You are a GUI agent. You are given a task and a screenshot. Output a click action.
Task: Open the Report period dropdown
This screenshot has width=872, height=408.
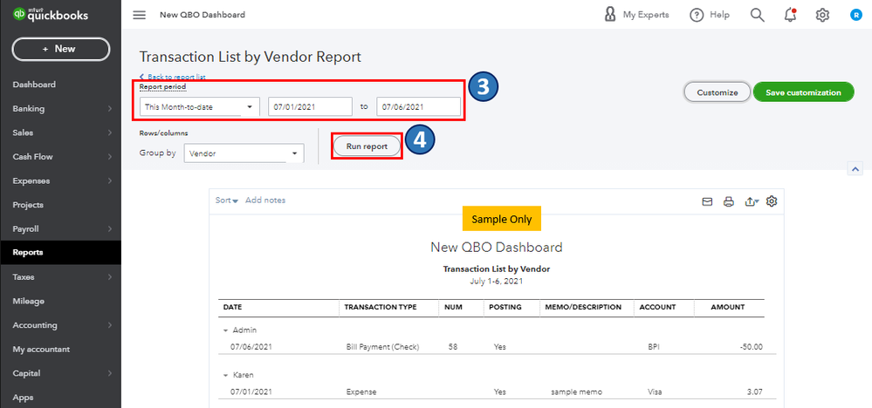coord(200,106)
